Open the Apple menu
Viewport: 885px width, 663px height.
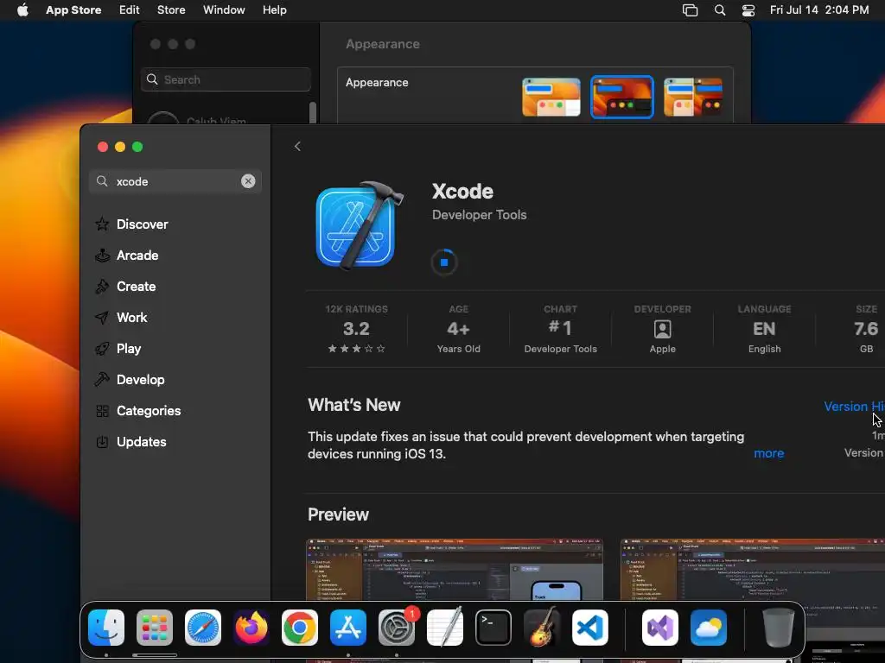click(22, 10)
